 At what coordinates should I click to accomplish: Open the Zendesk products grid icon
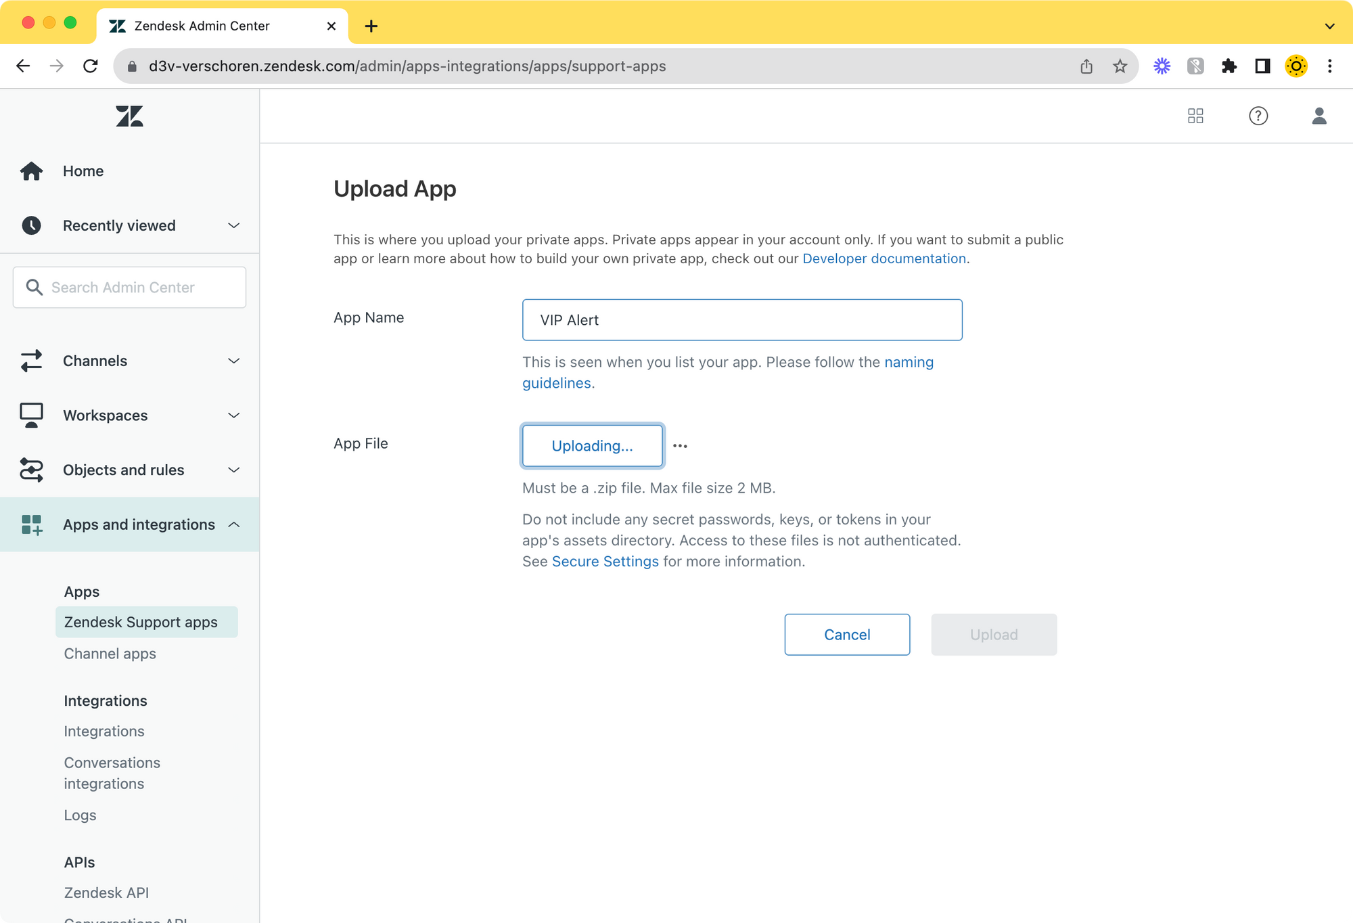[x=1195, y=116]
